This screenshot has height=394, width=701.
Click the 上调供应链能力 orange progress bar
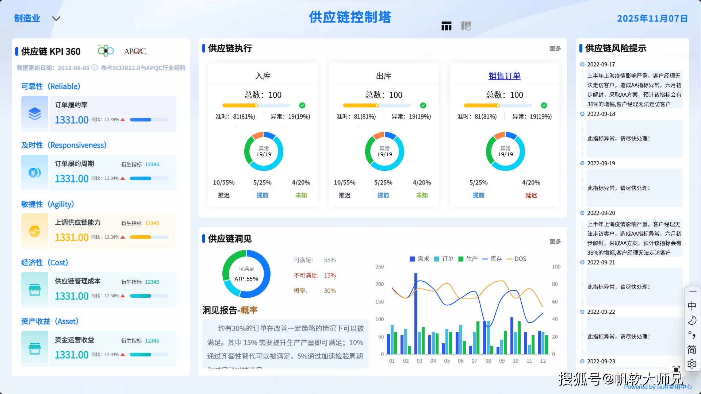point(149,237)
